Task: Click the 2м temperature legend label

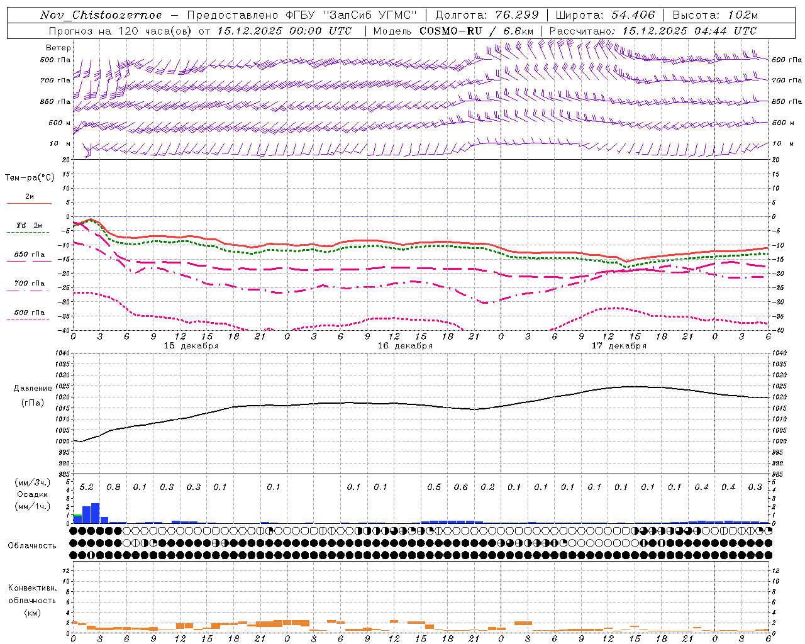Action: click(30, 197)
